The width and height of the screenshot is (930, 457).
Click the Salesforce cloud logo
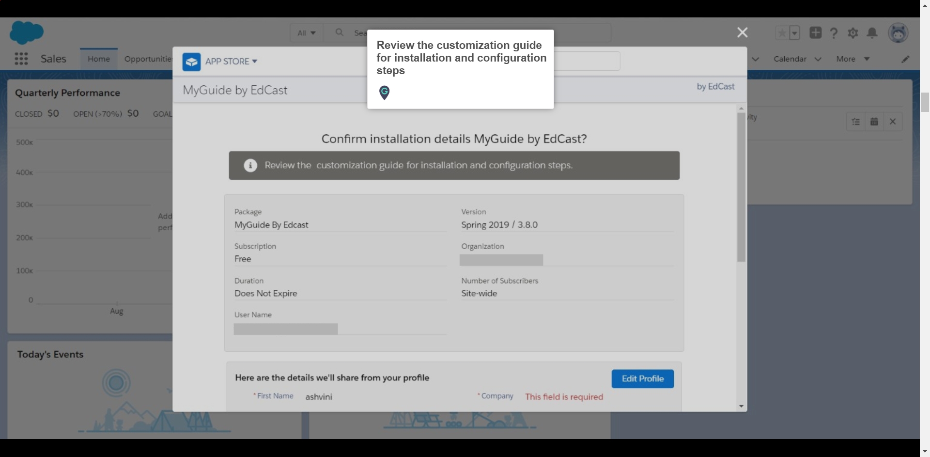[27, 32]
